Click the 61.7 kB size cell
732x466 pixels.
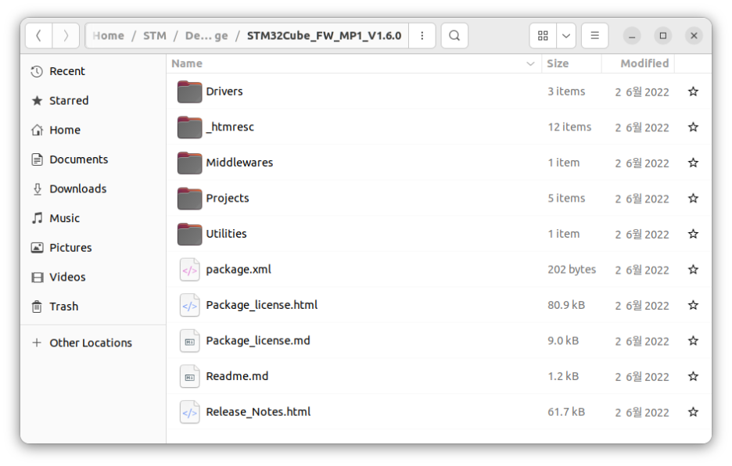(x=566, y=412)
